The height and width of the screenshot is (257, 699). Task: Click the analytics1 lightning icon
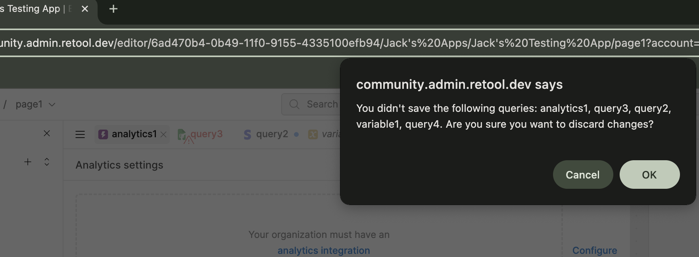[x=103, y=134]
